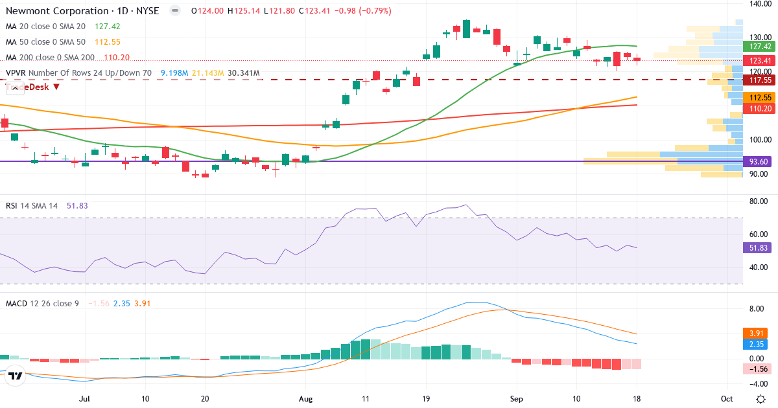Image resolution: width=778 pixels, height=408 pixels.
Task: Click the red MA 200 value 110.20 in legend
Action: [x=117, y=58]
